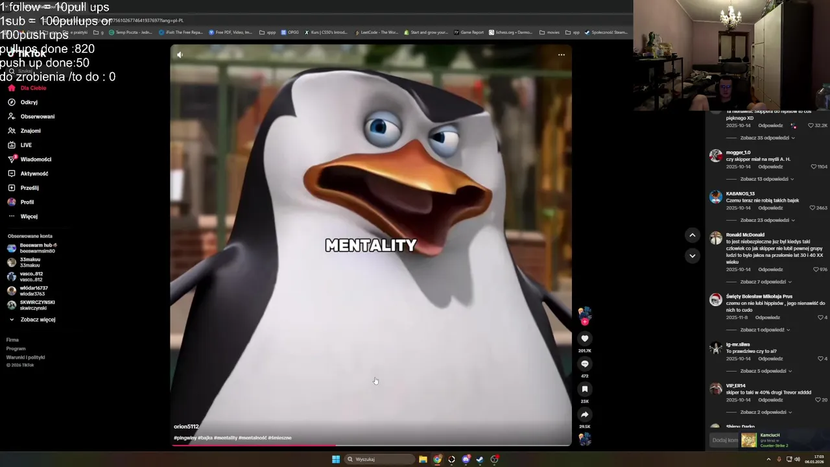The height and width of the screenshot is (467, 830).
Task: Click the Odkryj compass icon
Action: click(x=12, y=102)
